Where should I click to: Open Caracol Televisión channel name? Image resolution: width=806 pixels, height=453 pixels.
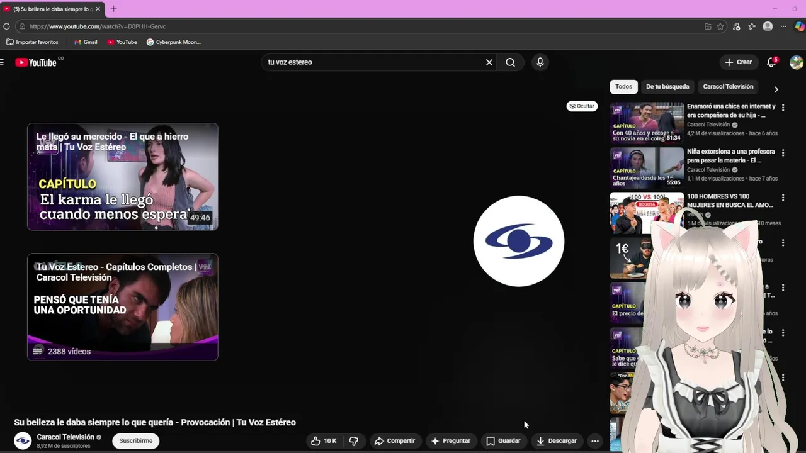[x=65, y=437]
